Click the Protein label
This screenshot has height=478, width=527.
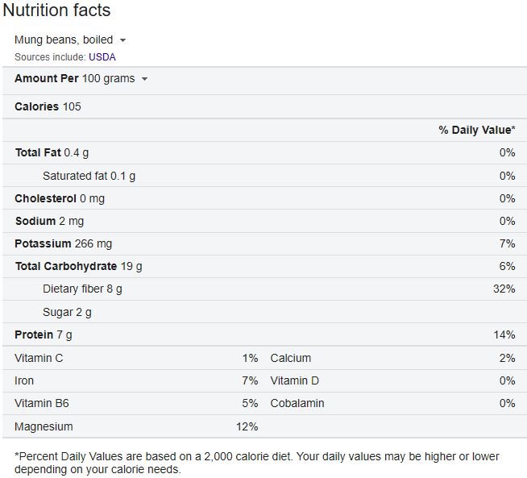tap(35, 335)
